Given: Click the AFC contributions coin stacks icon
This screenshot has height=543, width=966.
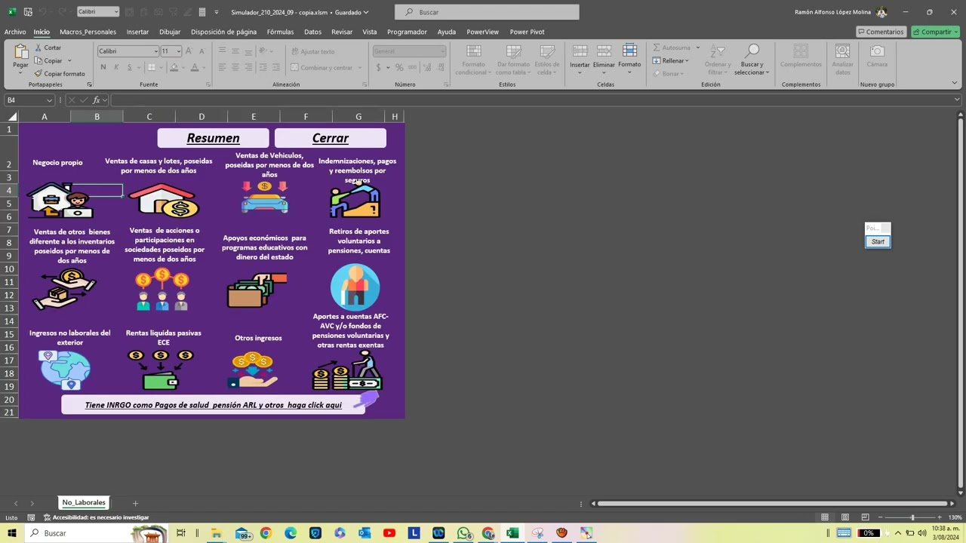Looking at the screenshot, I should (x=347, y=371).
